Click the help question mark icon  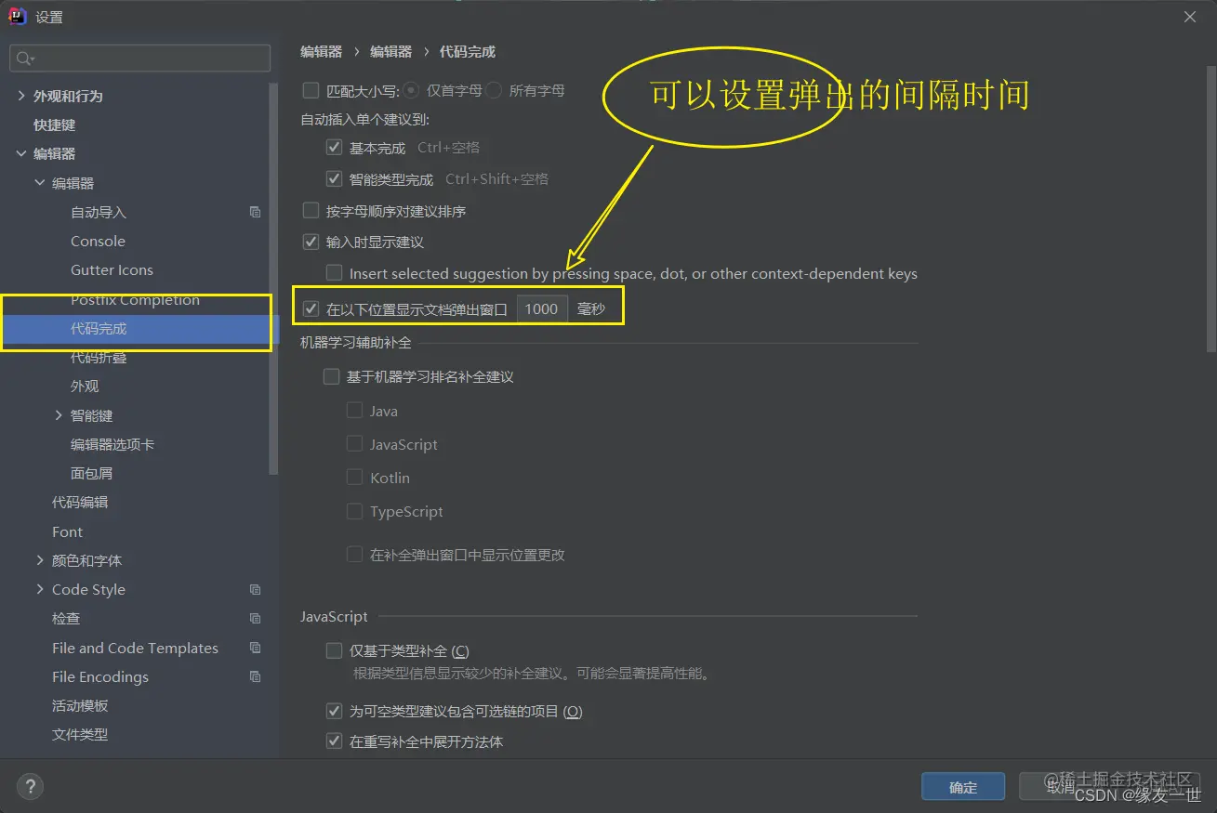[29, 786]
